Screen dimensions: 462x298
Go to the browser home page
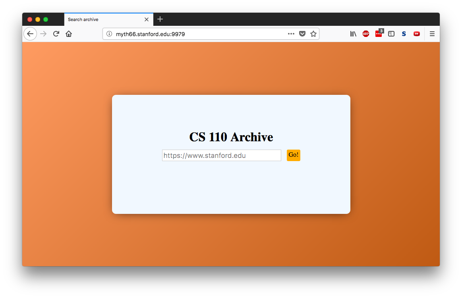click(x=69, y=34)
